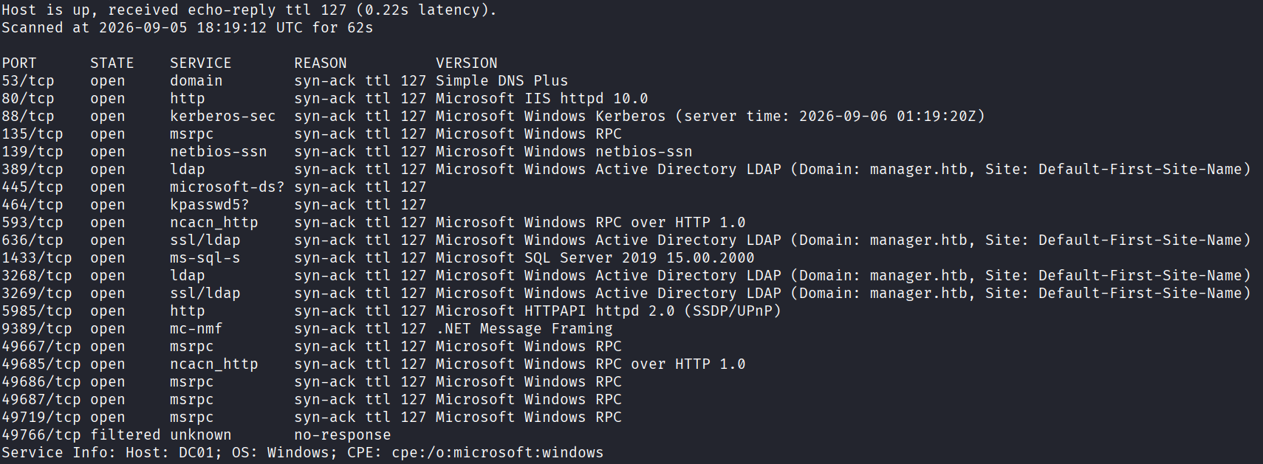Click the REASON column header
The image size is (1263, 464).
(x=321, y=63)
